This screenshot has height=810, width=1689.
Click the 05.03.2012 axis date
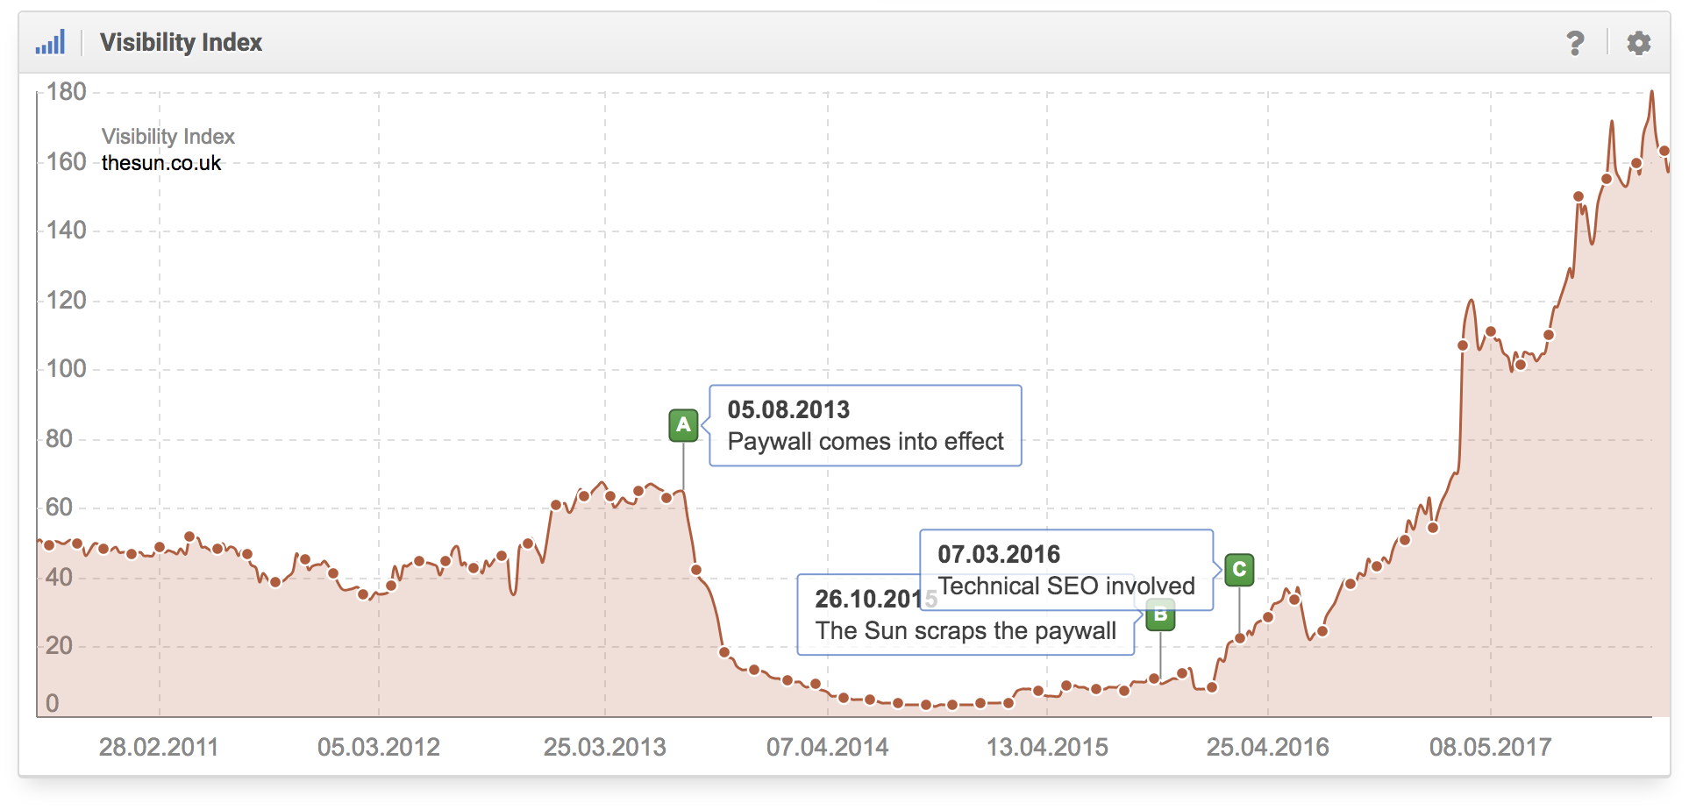point(379,747)
